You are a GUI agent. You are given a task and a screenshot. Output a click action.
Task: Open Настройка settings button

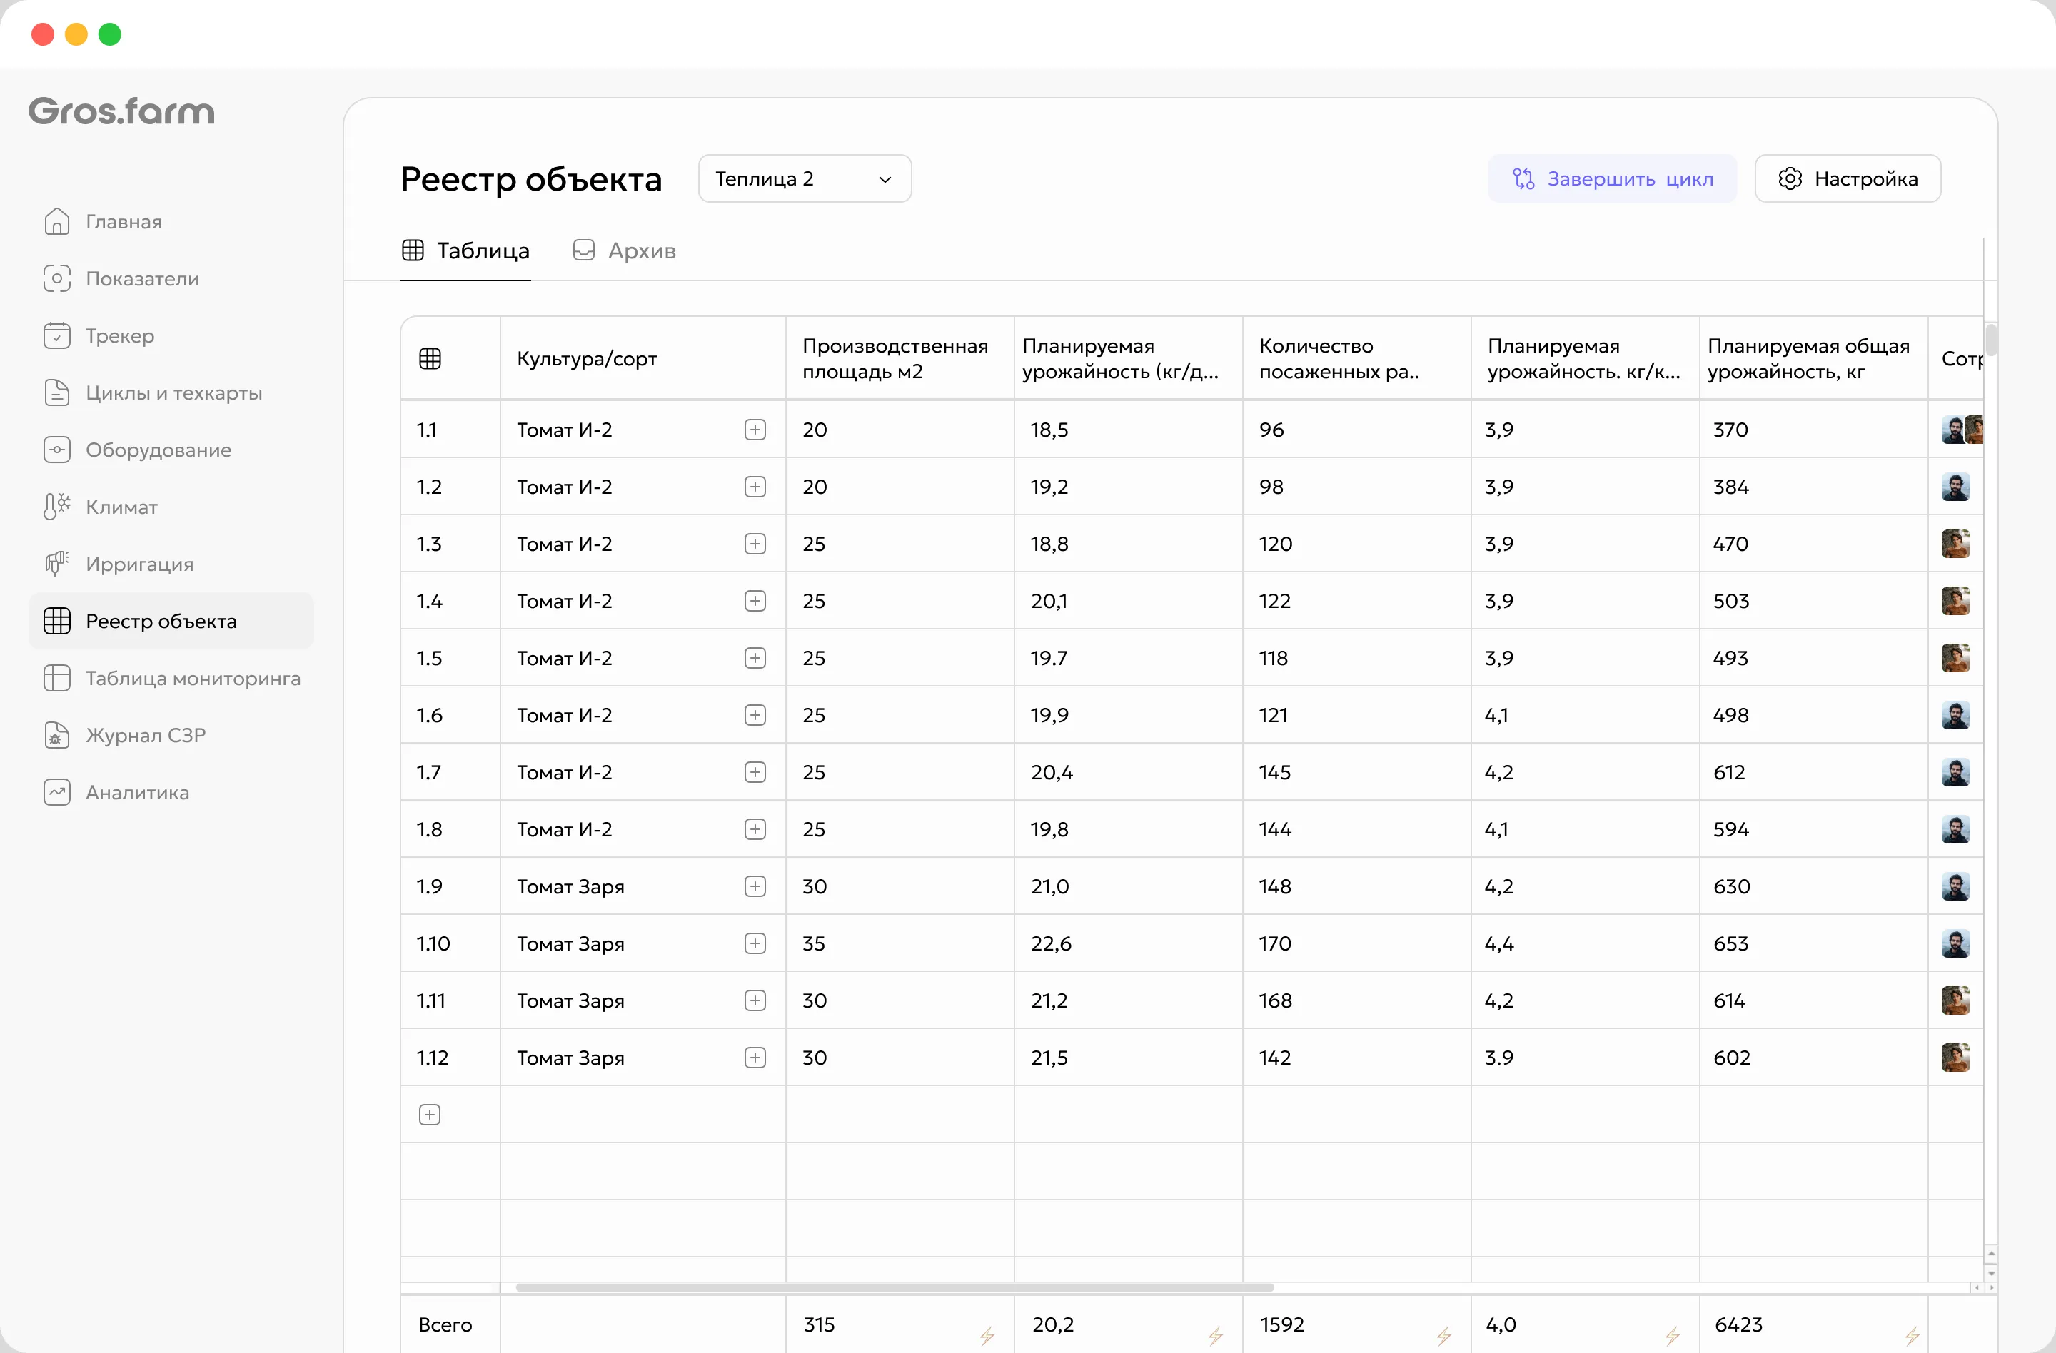pos(1848,178)
